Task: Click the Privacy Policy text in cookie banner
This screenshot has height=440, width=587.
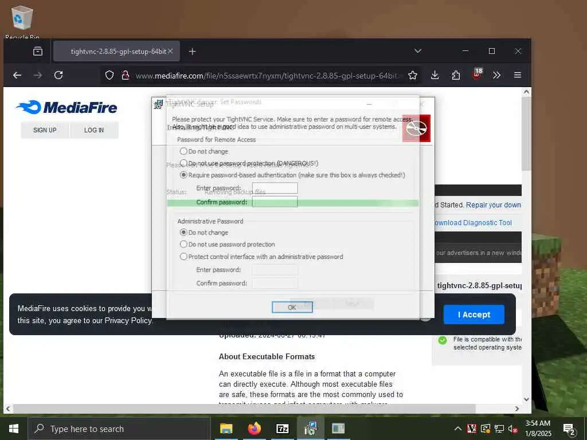Action: [x=128, y=321]
